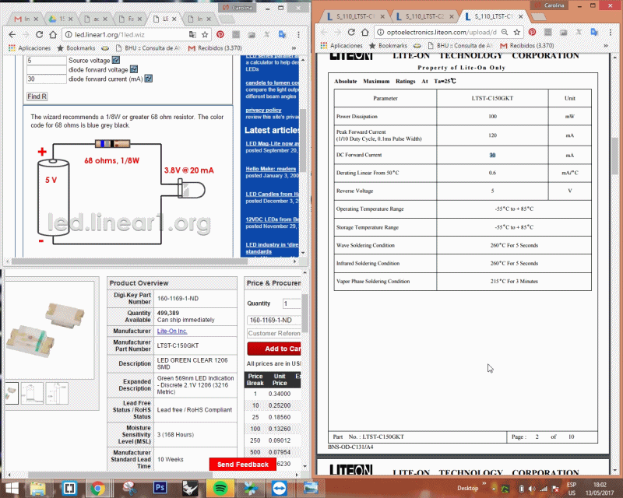The width and height of the screenshot is (623, 498).
Task: Switch to the Gmail tab in left browser
Action: point(26,19)
